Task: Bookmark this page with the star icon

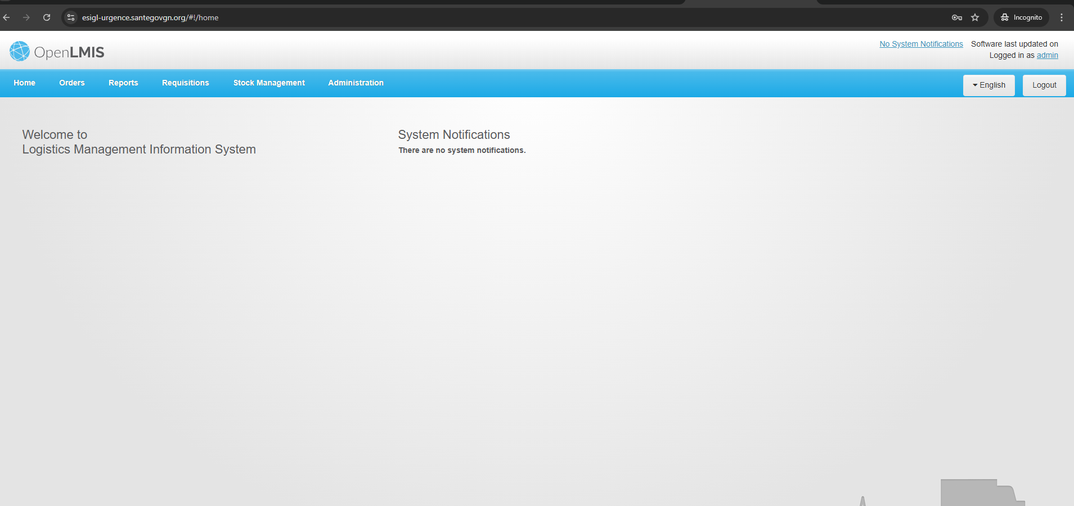Action: pos(975,17)
